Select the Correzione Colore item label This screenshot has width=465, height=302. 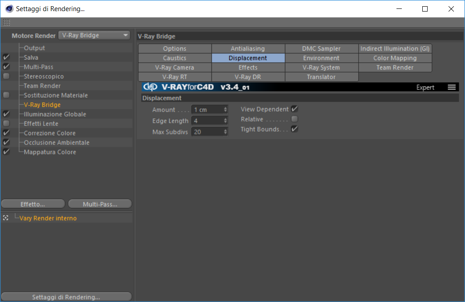49,133
